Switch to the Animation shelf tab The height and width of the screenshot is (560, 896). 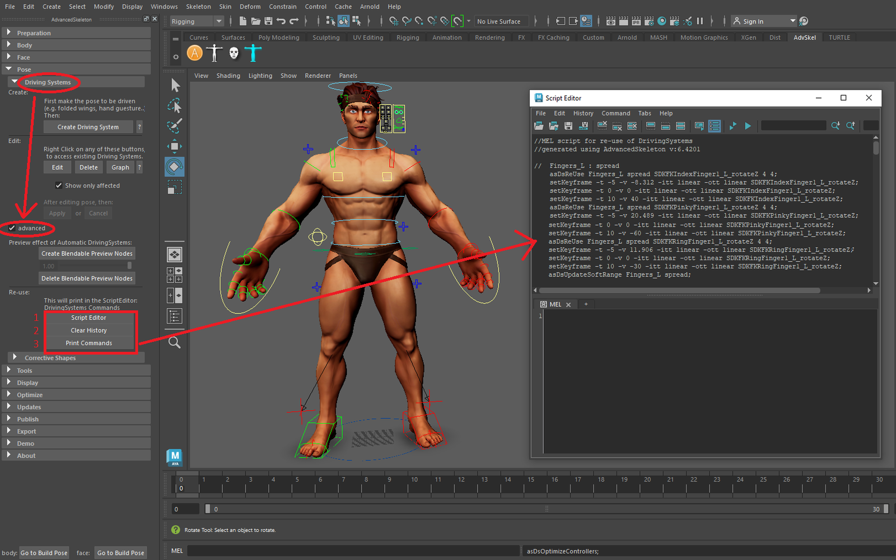click(447, 38)
